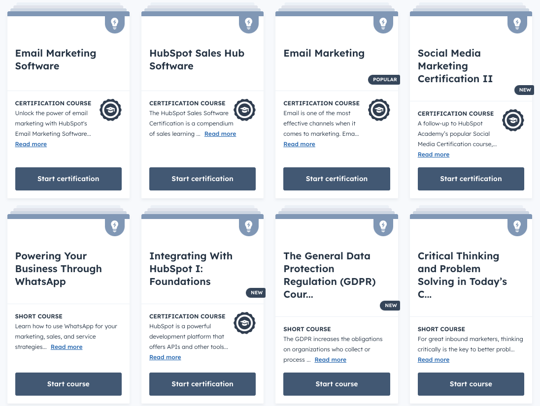This screenshot has width=540, height=406.
Task: Open Read more for the WhatsApp short course
Action: 67,347
